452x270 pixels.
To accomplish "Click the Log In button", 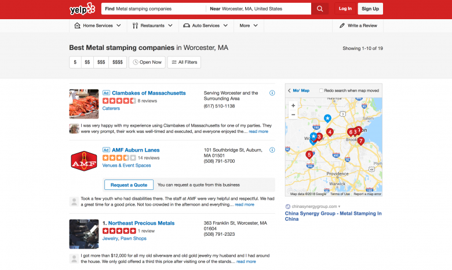I will coord(345,9).
